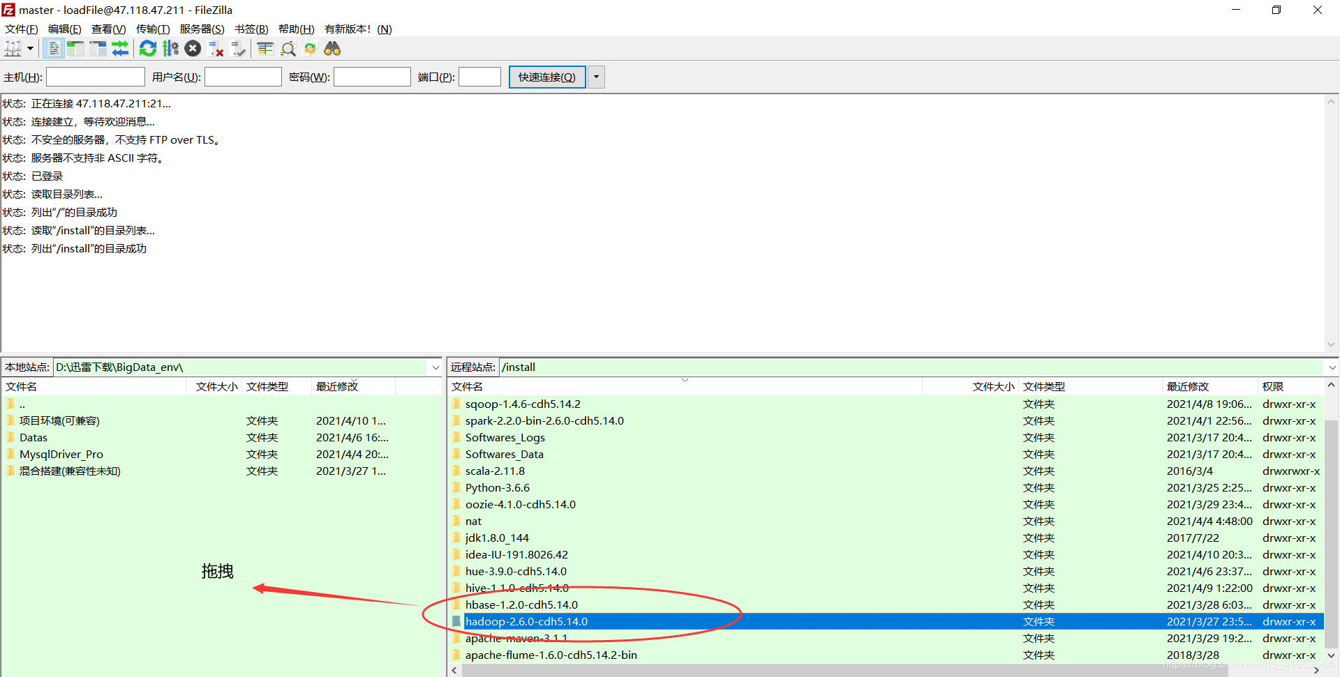The height and width of the screenshot is (677, 1340).
Task: Open the 有新版本! (N) menu
Action: click(358, 29)
